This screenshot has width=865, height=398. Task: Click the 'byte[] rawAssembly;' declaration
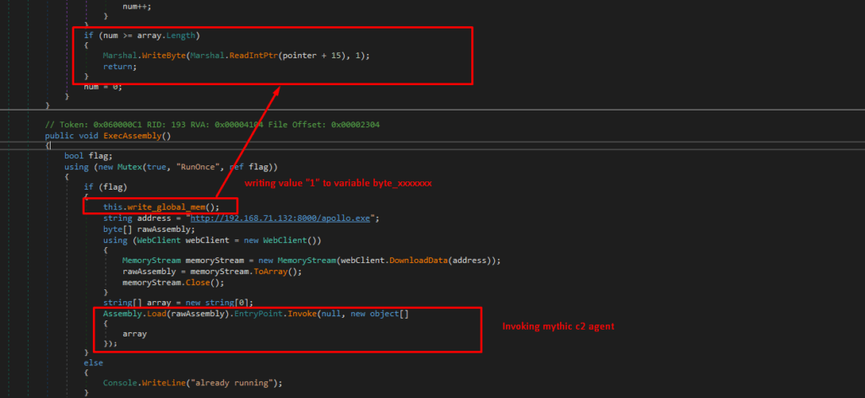point(149,229)
